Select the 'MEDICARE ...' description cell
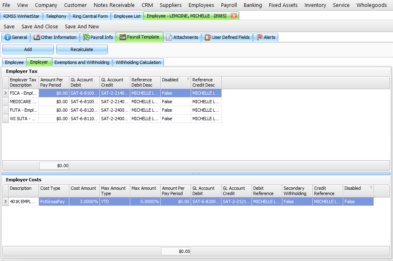The width and height of the screenshot is (393, 261). (x=23, y=102)
